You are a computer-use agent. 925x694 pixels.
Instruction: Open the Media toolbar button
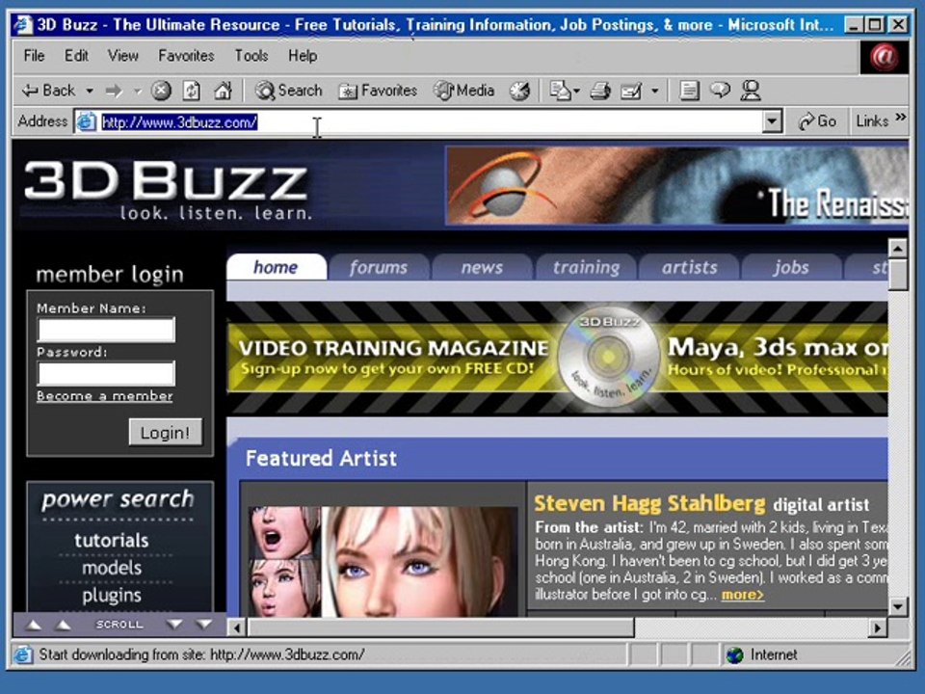pos(464,91)
